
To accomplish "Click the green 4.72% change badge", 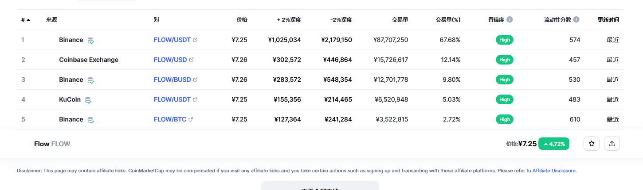I will point(554,144).
